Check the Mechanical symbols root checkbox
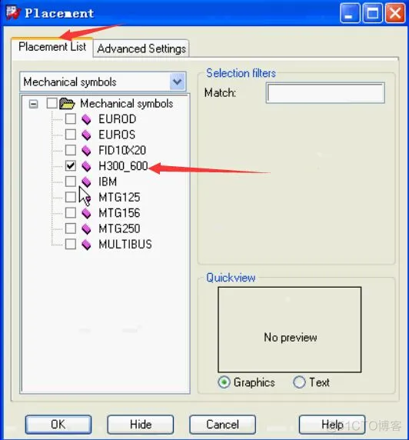 pos(52,103)
